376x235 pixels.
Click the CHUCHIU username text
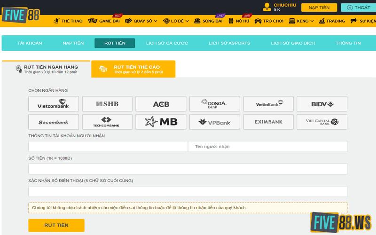[x=285, y=5]
